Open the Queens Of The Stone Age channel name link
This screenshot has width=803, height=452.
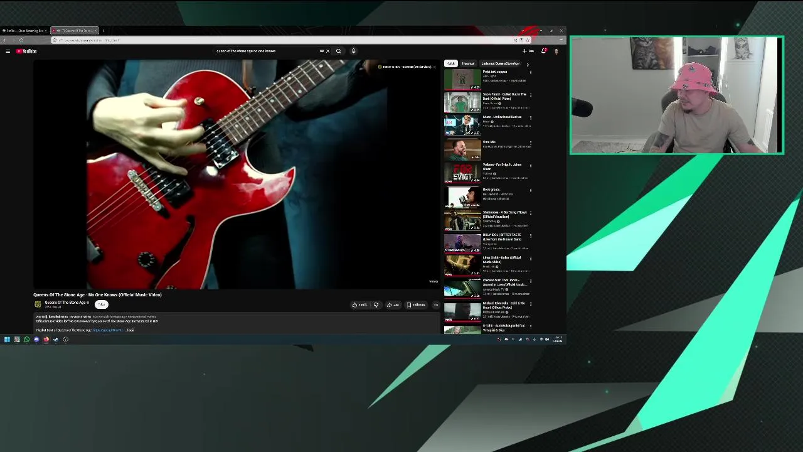(66, 303)
